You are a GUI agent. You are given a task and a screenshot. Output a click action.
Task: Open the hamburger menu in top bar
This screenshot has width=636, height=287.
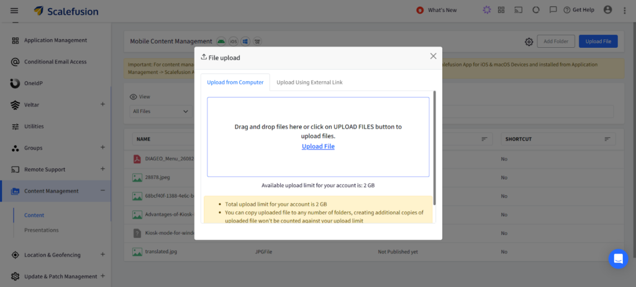coord(14,11)
